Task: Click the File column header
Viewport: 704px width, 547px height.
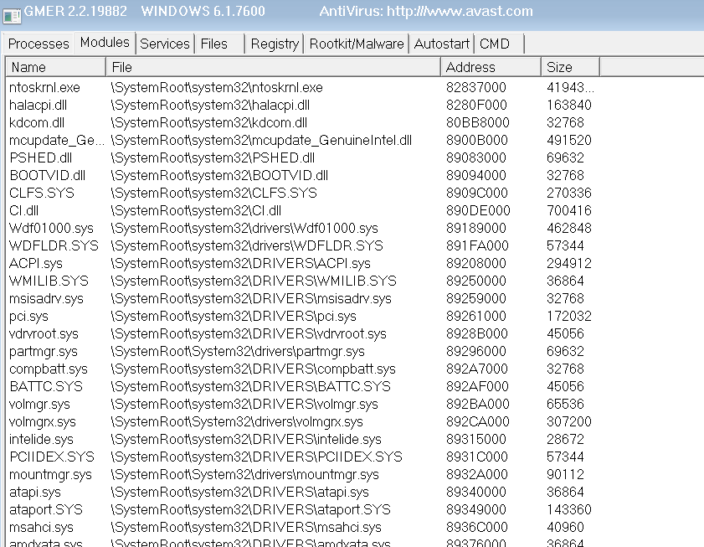Action: [273, 67]
